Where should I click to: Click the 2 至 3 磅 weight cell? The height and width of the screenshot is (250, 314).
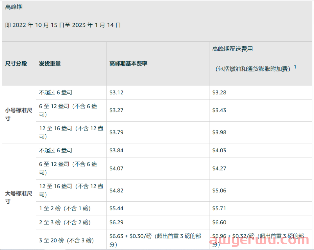click(65, 222)
